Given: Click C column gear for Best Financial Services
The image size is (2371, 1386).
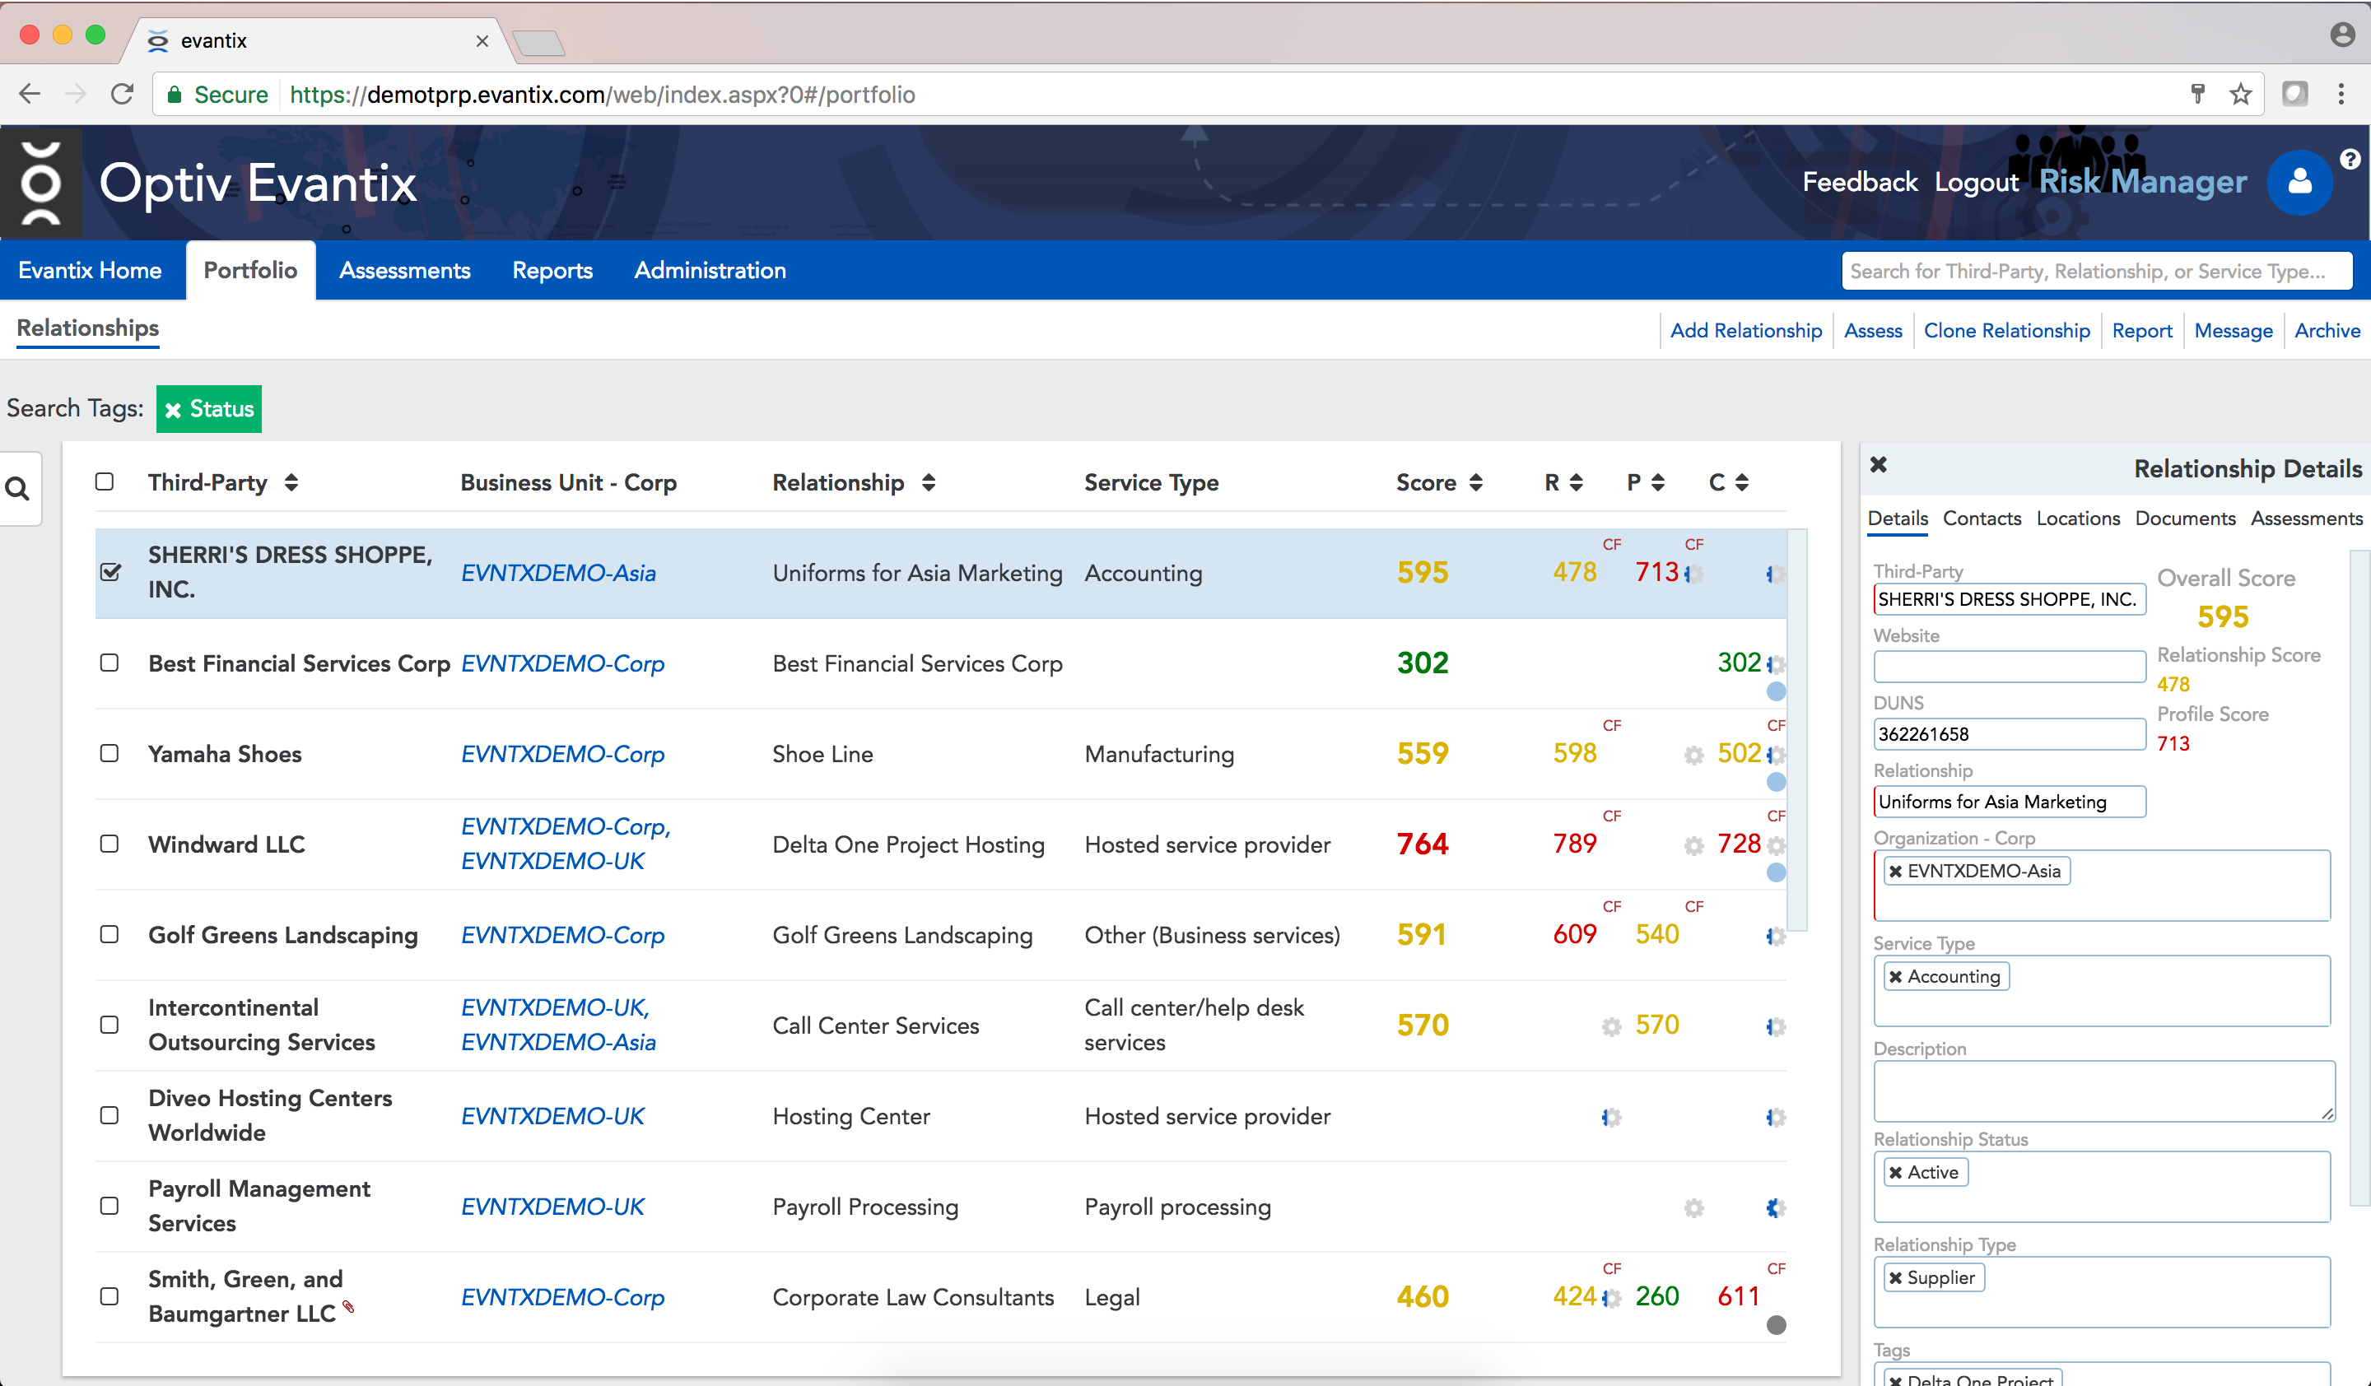Looking at the screenshot, I should pos(1776,664).
